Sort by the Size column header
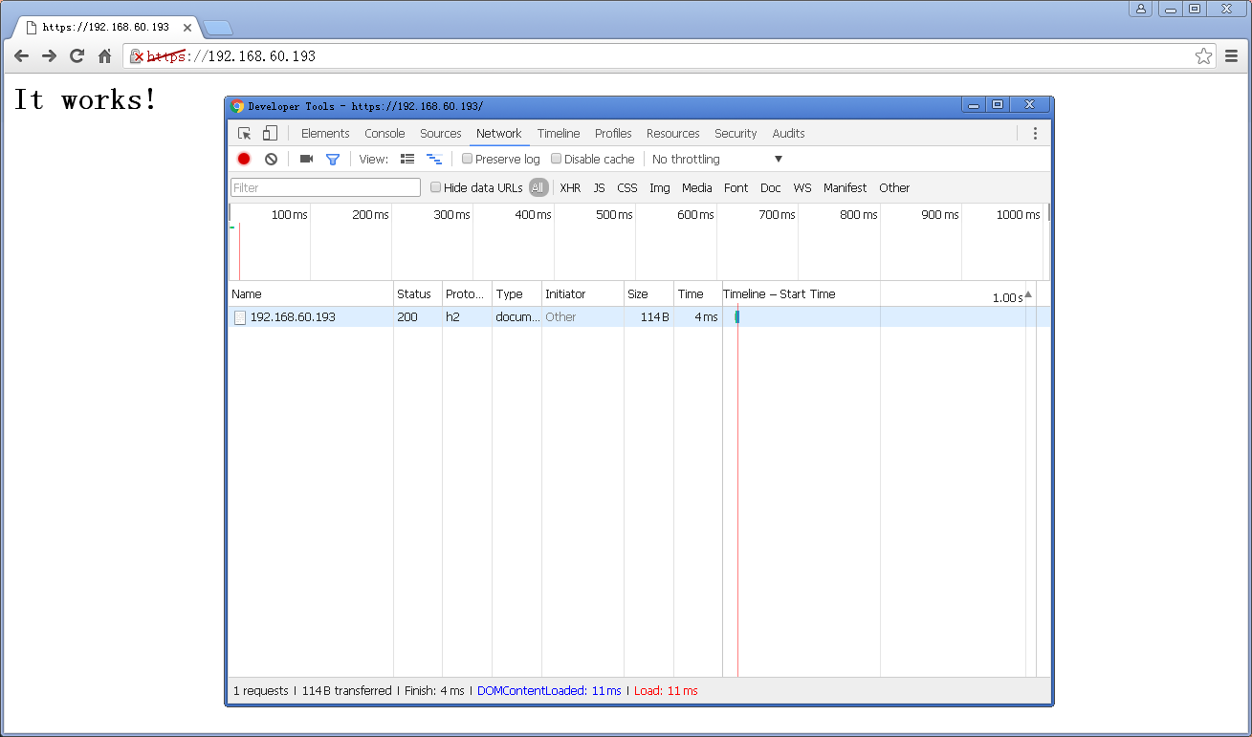 (648, 294)
